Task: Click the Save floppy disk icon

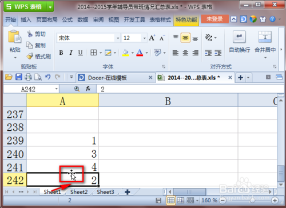Action: [19, 77]
